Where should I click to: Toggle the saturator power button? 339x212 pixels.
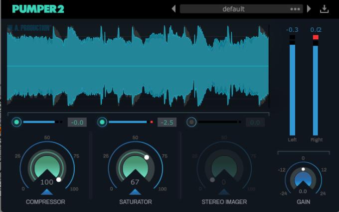102,122
